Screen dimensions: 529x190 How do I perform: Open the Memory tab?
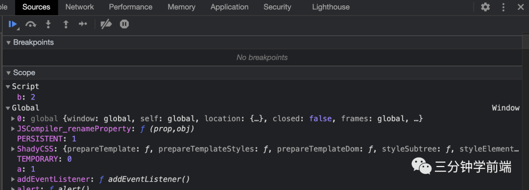pyautogui.click(x=182, y=7)
